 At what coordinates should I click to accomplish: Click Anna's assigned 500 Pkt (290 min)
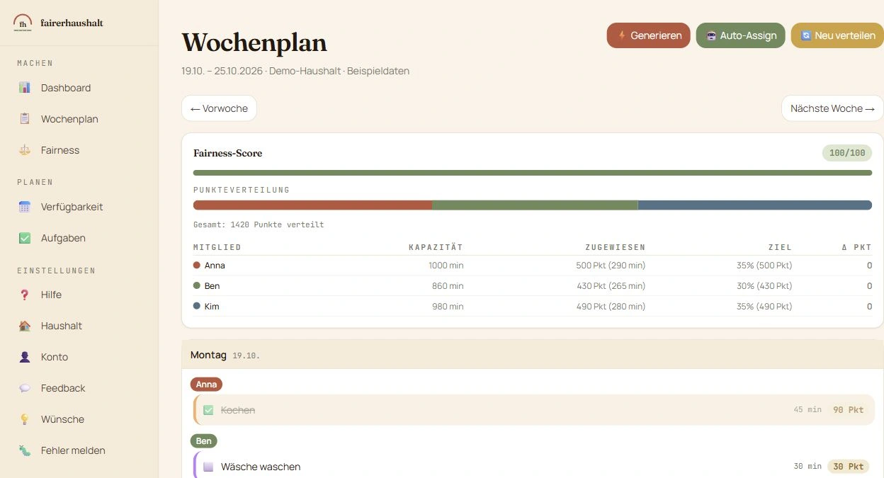[x=611, y=266]
